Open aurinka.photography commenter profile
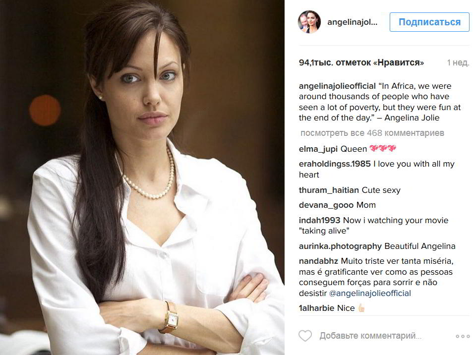This screenshot has width=473, height=355. click(x=340, y=246)
